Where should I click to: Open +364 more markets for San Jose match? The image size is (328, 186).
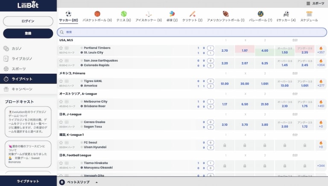[321, 63]
